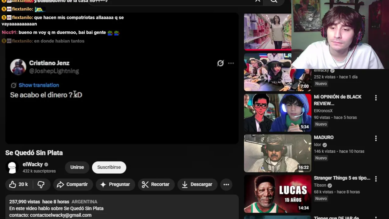
Task: Play the 5:34 BLACK REVIEW thumbnail
Action: click(x=277, y=113)
